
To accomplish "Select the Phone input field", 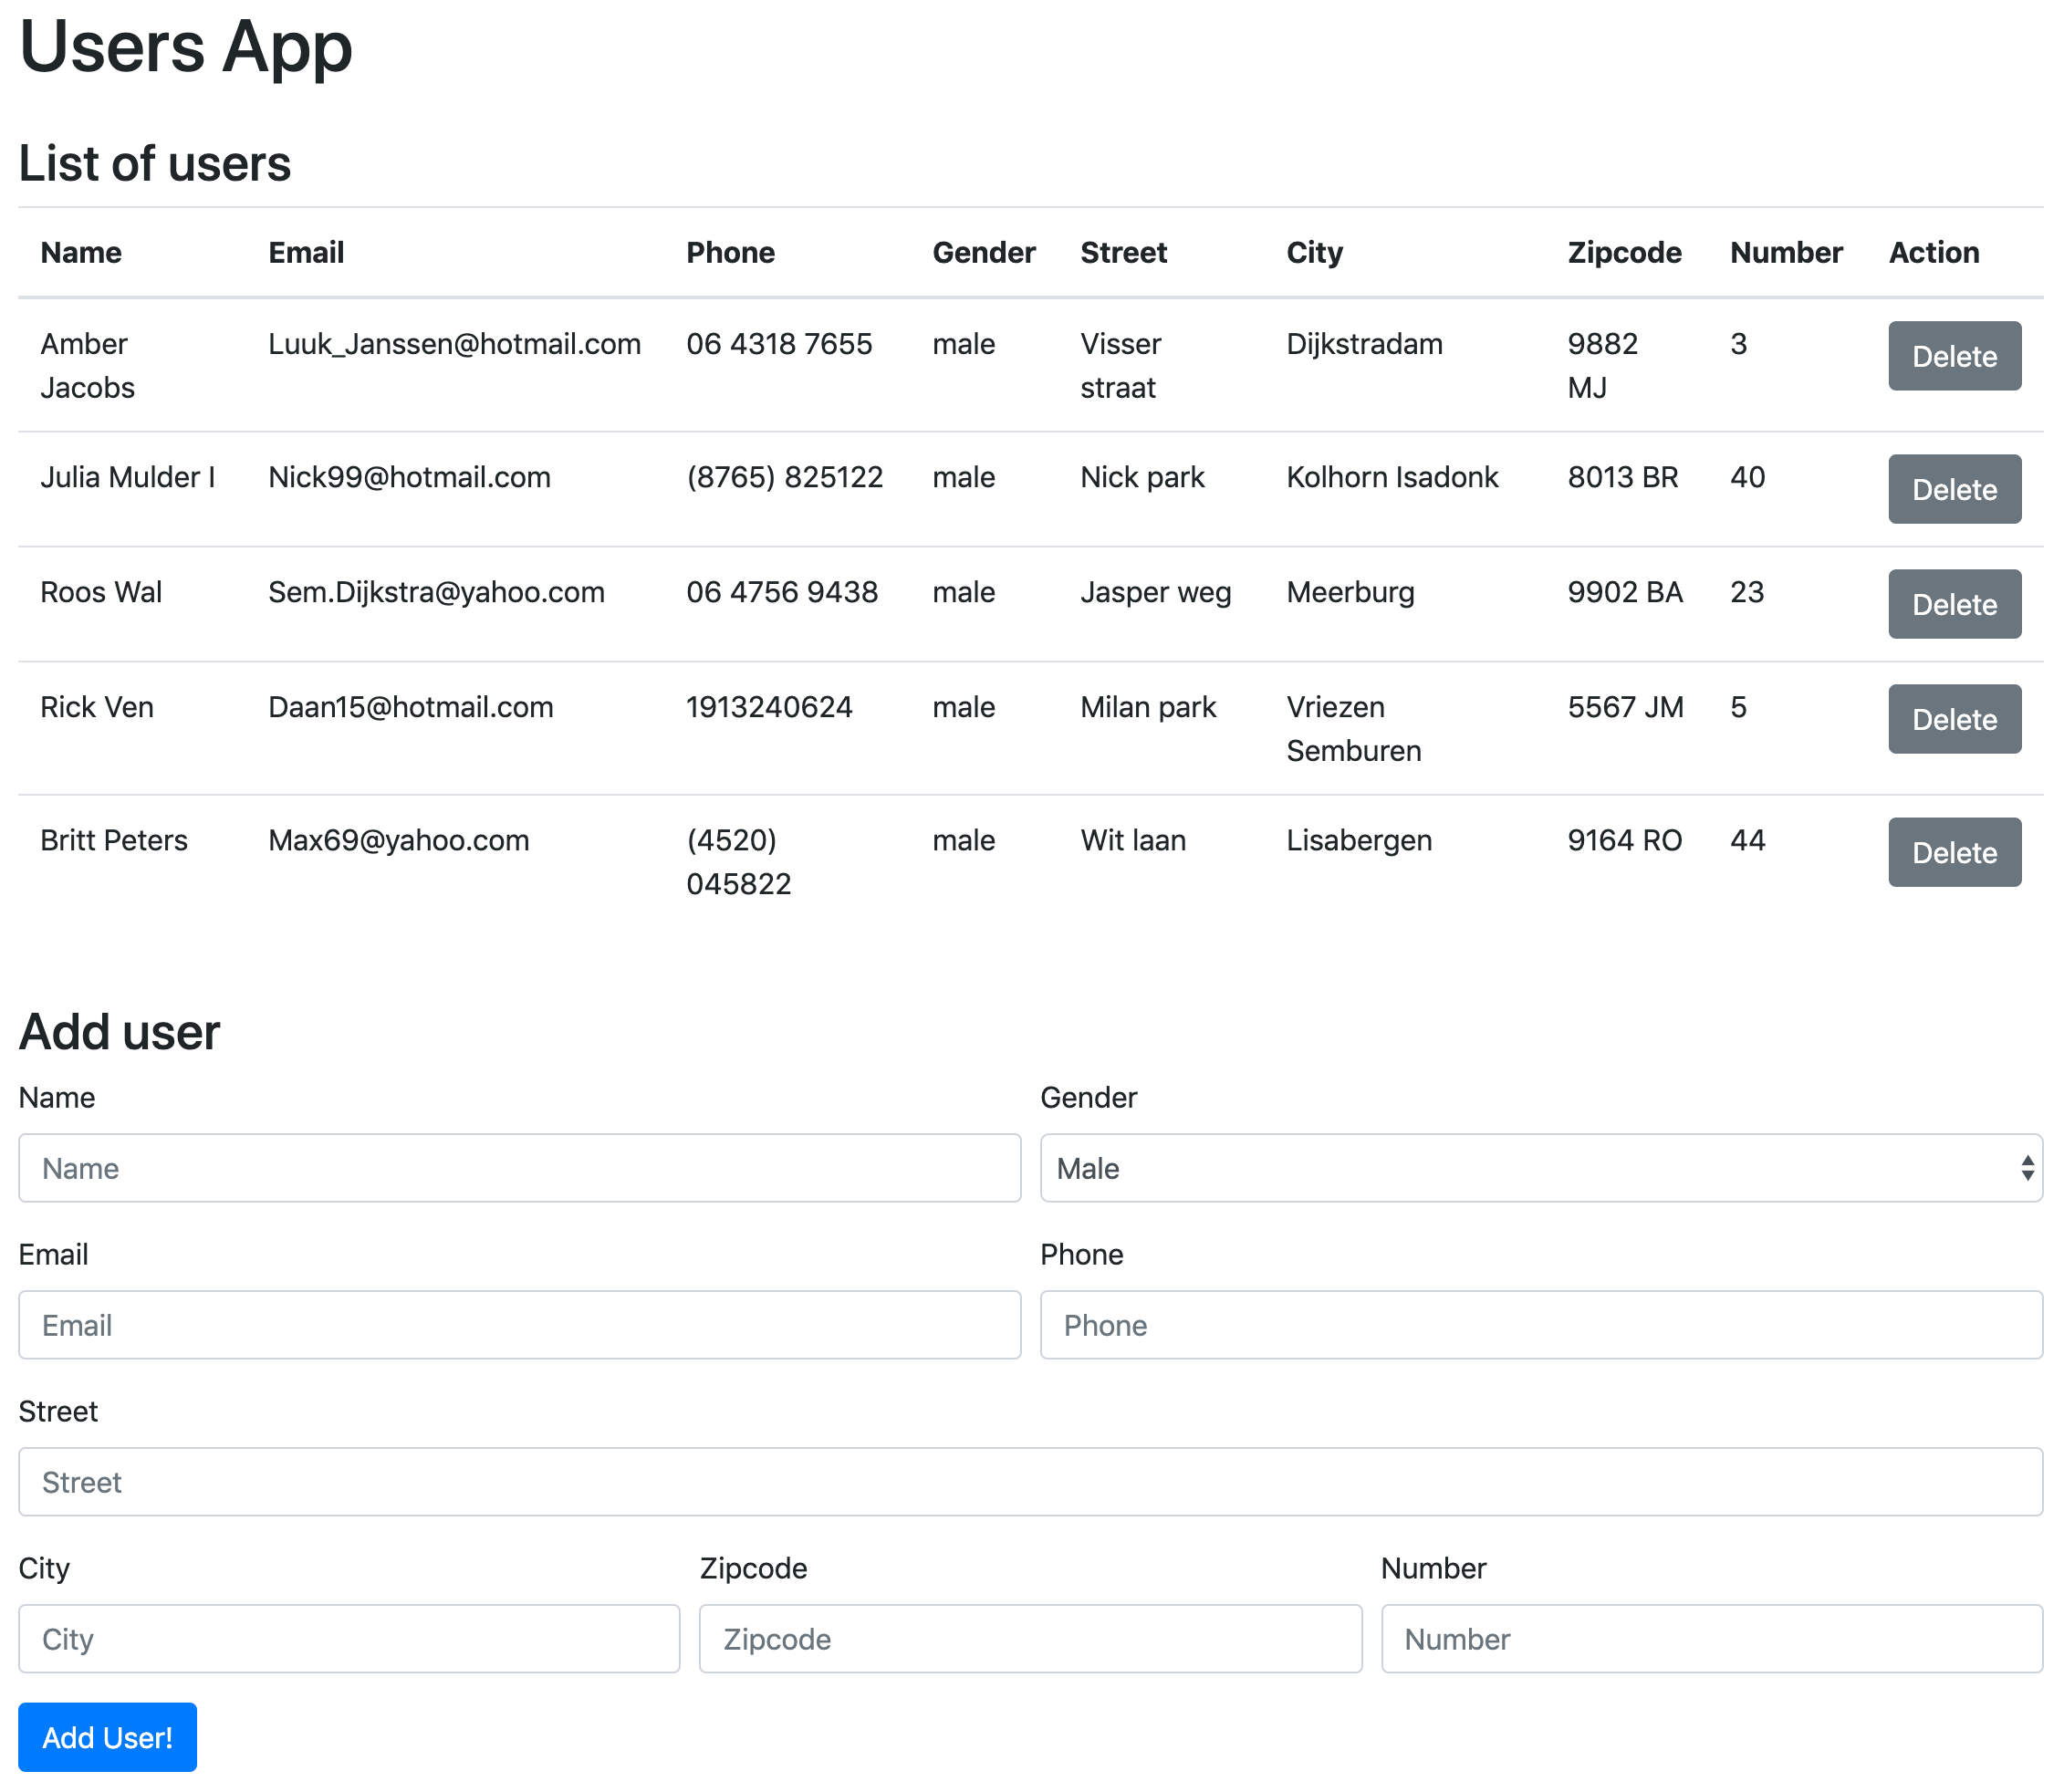I will [x=1540, y=1325].
